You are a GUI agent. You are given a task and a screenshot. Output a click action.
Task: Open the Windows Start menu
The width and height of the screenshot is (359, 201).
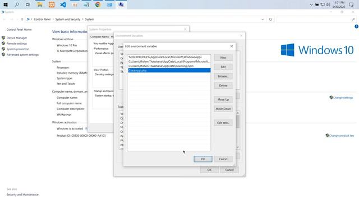[x=6, y=4]
